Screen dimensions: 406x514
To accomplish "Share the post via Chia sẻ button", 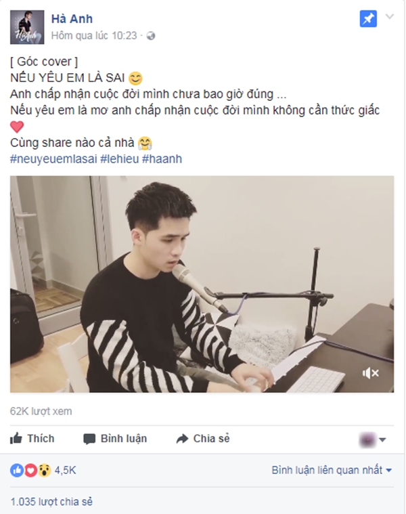I will click(203, 439).
